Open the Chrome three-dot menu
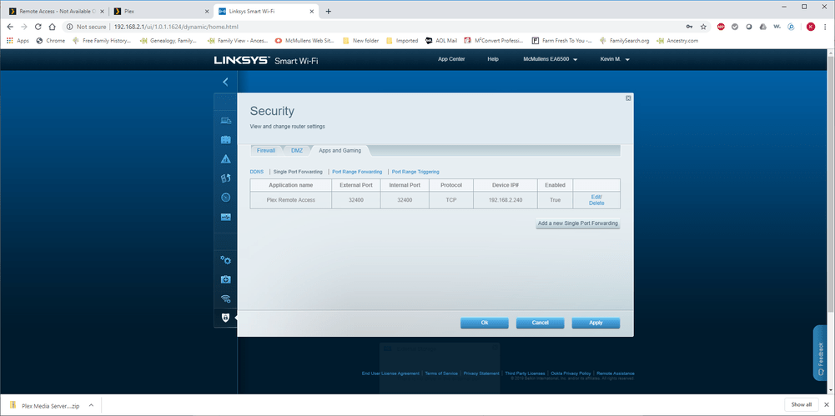The width and height of the screenshot is (835, 416). pos(826,27)
